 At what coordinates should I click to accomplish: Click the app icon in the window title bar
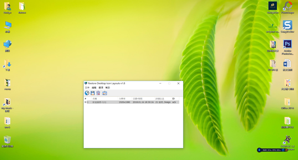[86, 83]
